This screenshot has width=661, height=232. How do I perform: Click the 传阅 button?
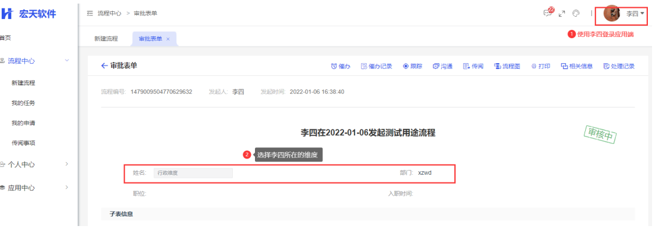click(x=473, y=66)
